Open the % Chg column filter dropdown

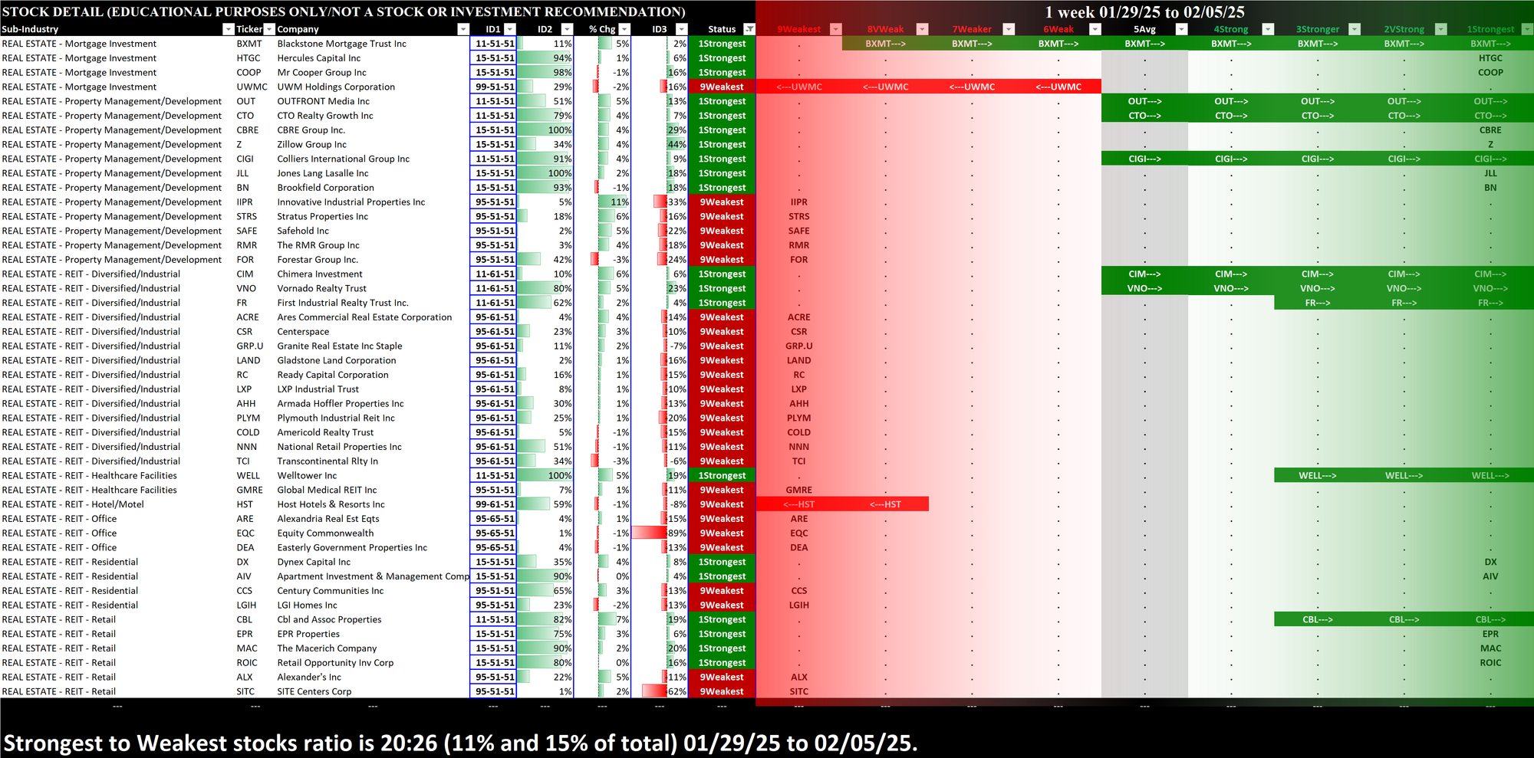(x=624, y=29)
